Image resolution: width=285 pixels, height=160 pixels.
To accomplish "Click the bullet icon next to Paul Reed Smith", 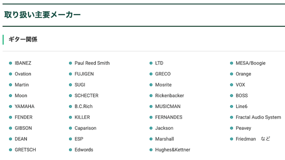I will [x=70, y=63].
